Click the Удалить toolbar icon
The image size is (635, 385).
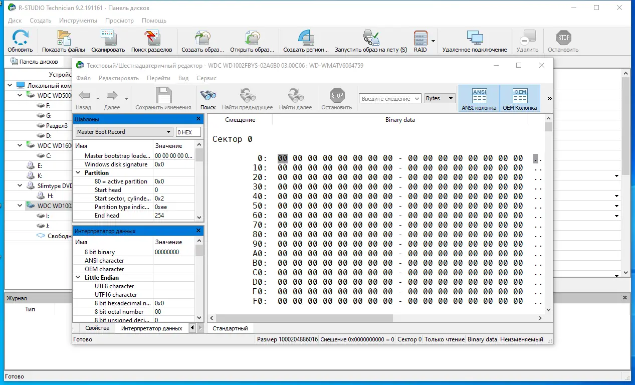click(527, 38)
